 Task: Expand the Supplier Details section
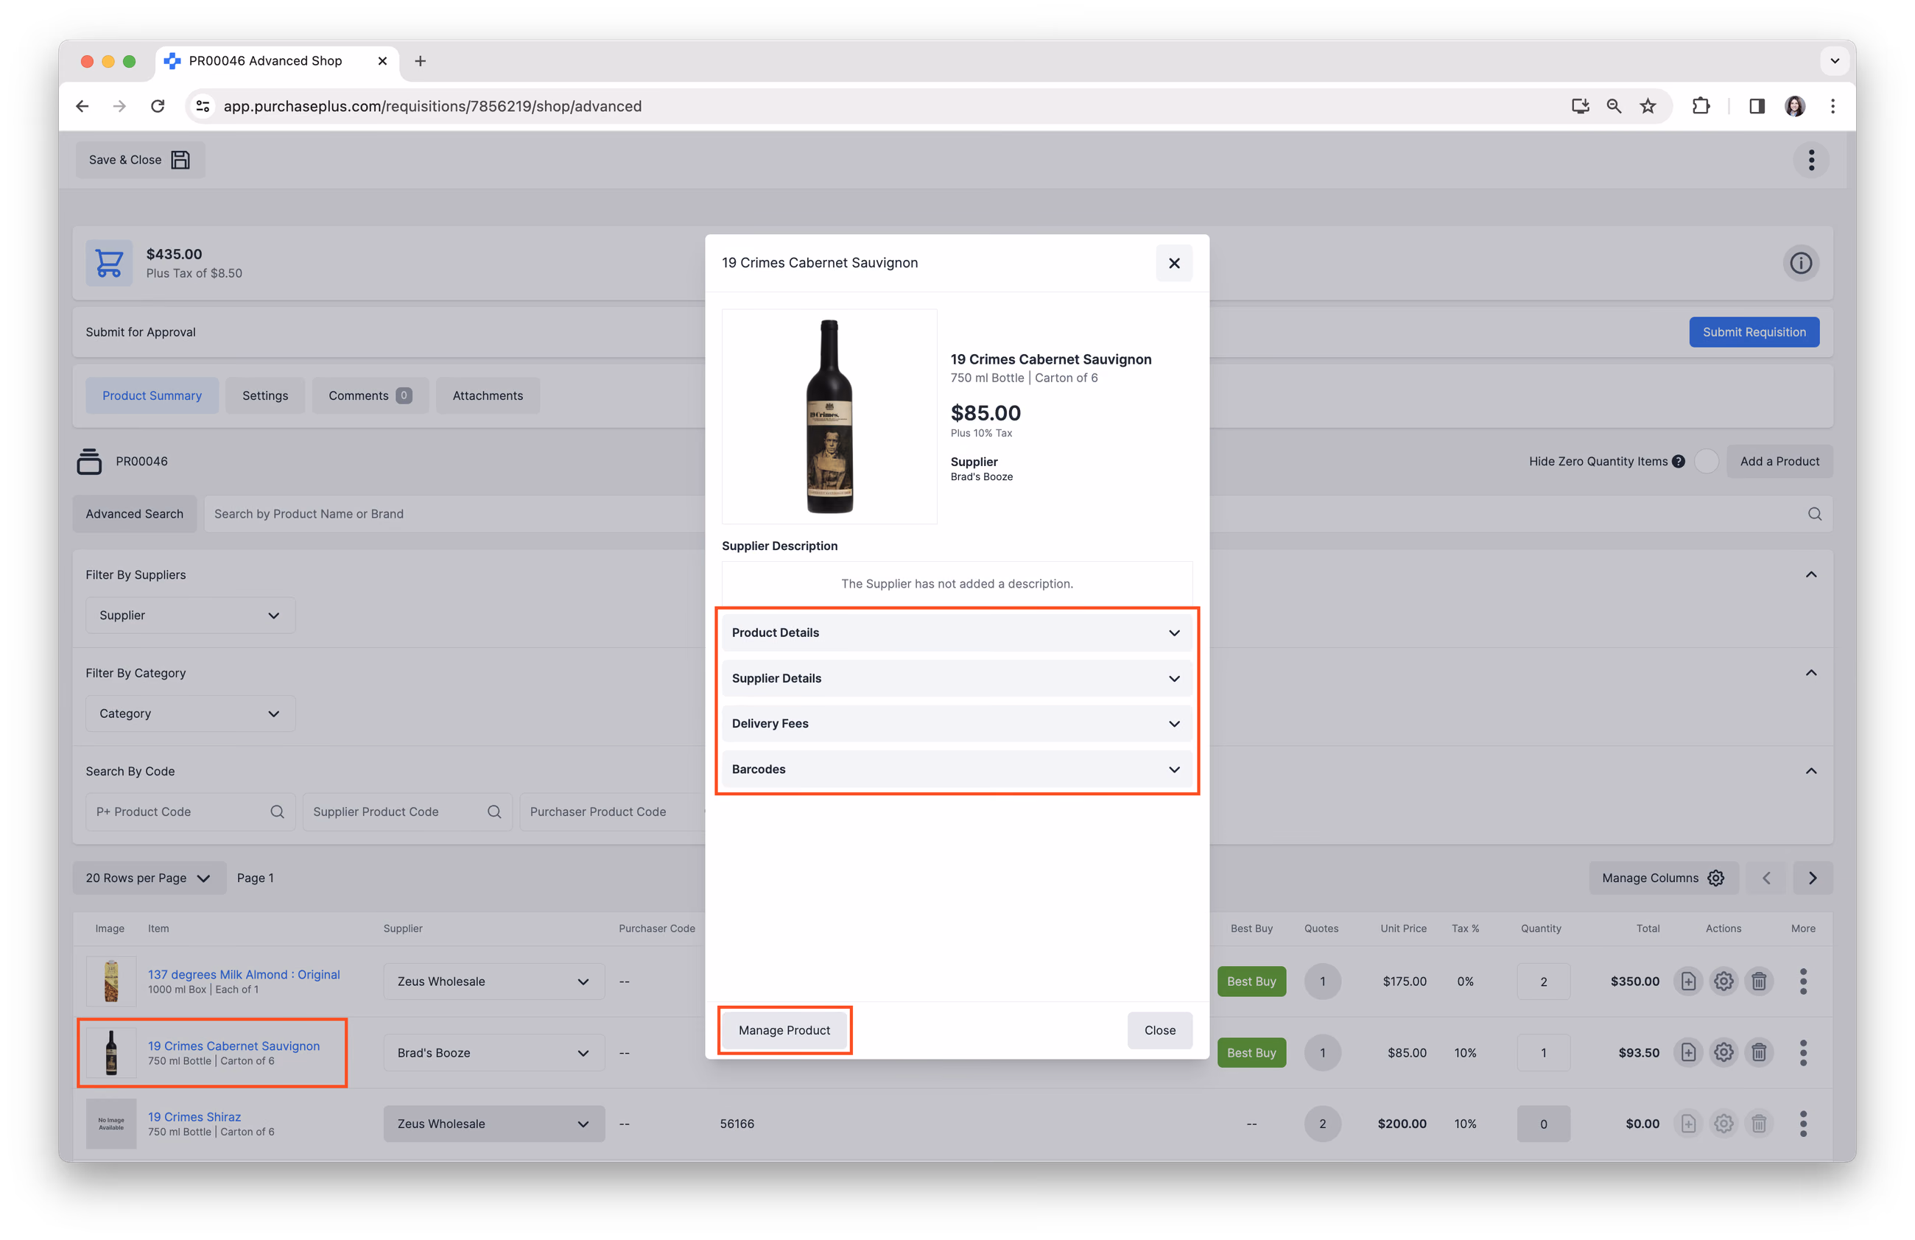[x=957, y=678]
